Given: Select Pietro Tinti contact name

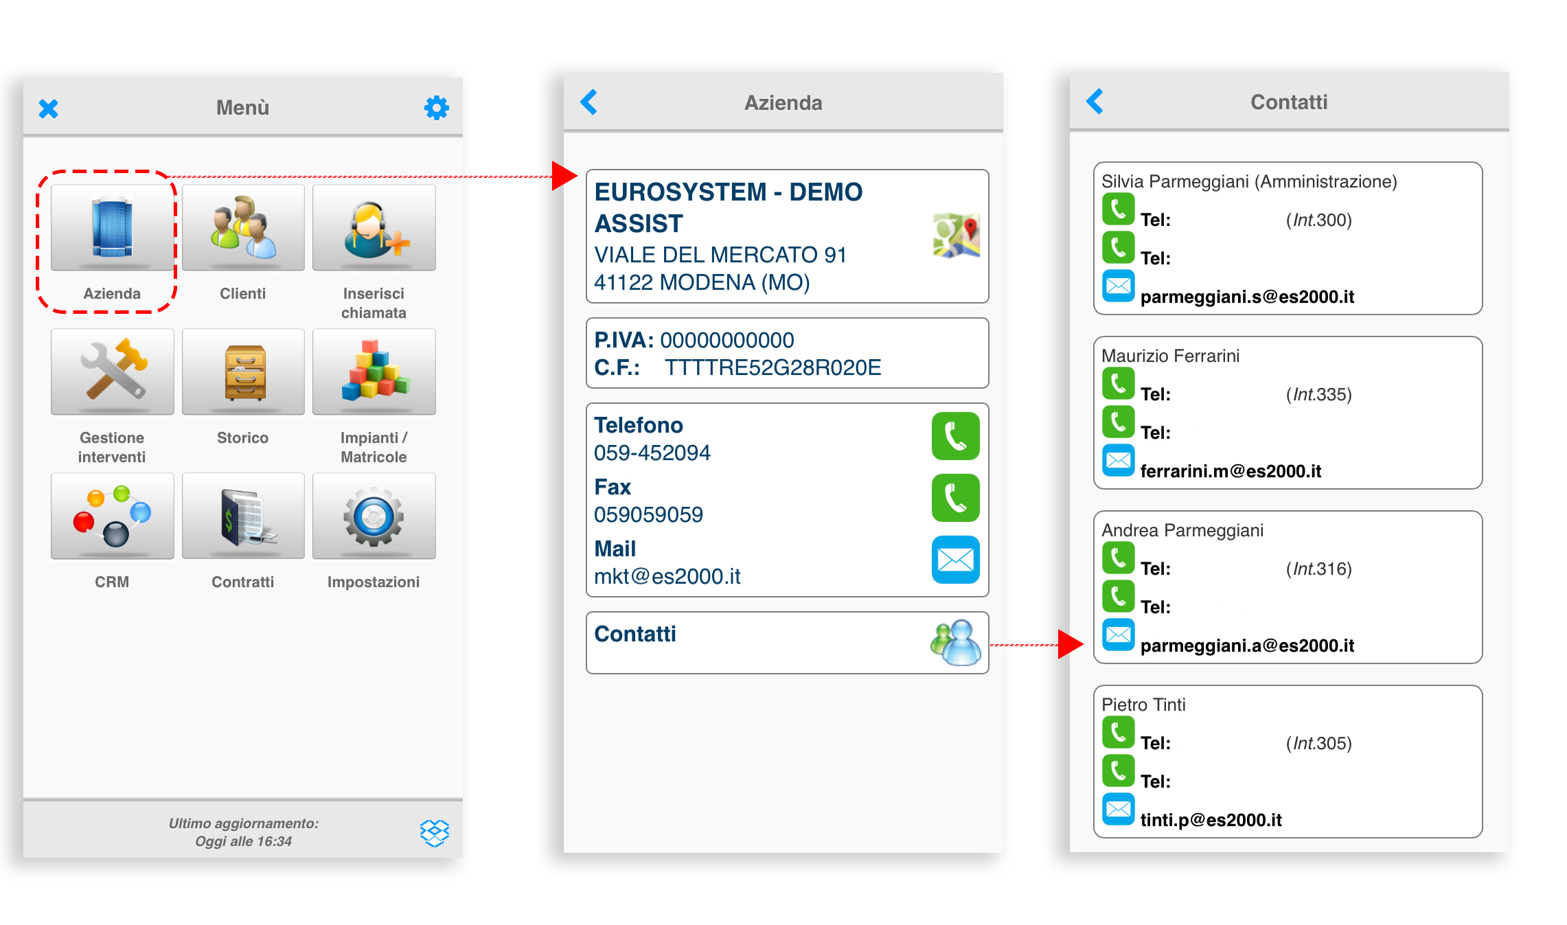Looking at the screenshot, I should [1143, 705].
